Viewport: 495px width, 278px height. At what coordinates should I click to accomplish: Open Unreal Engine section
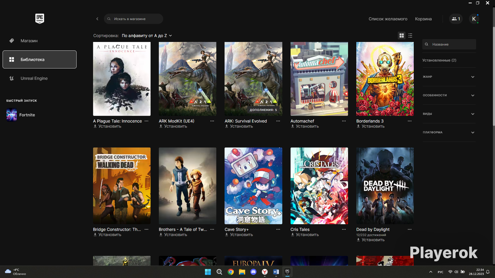coord(40,78)
